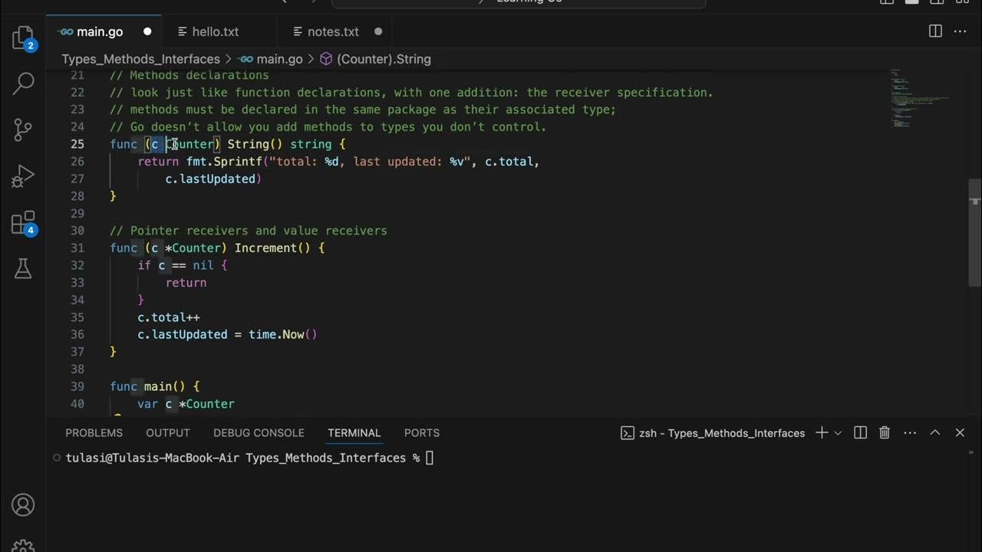Viewport: 982px width, 552px height.
Task: Open Run and Debug view
Action: click(x=23, y=176)
